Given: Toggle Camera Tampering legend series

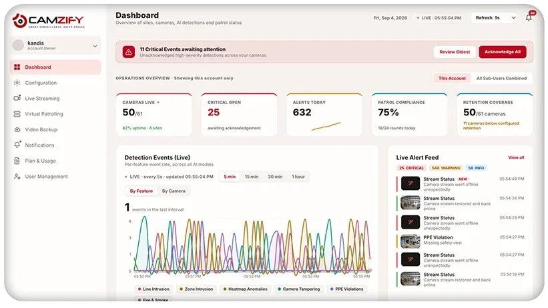Looking at the screenshot, I should (298, 289).
